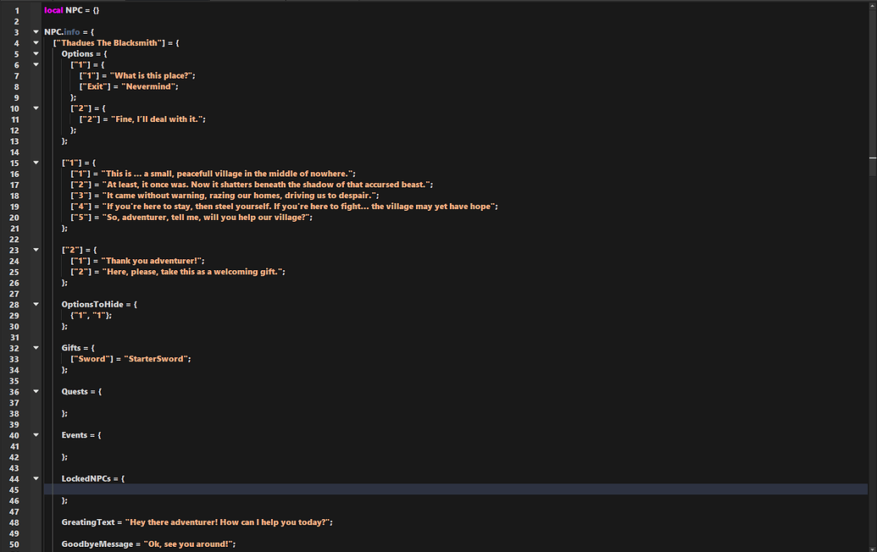The image size is (877, 552).
Task: Collapse the Events table
Action: (x=36, y=435)
